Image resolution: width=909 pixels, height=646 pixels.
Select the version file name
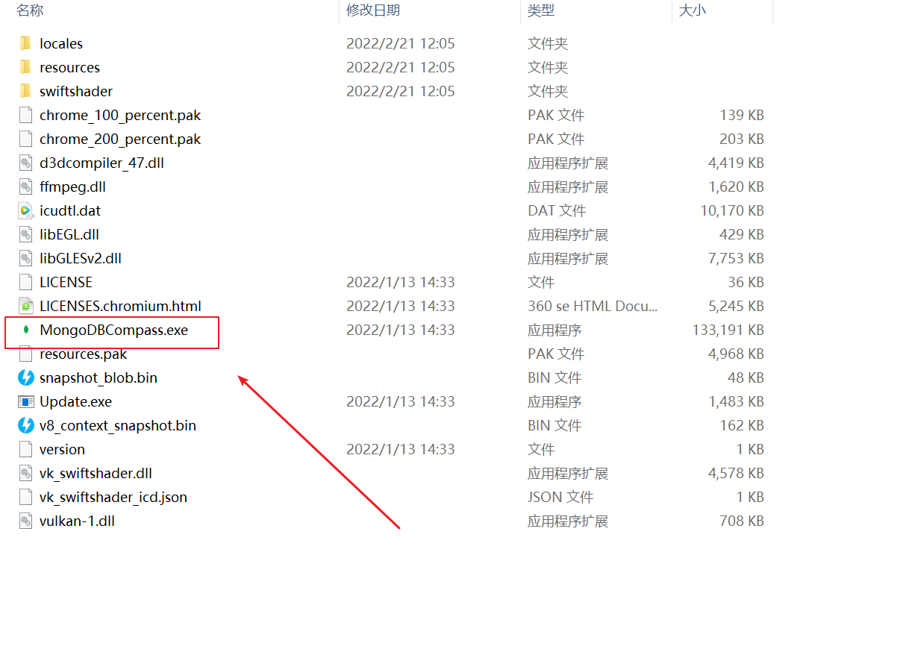pyautogui.click(x=62, y=449)
